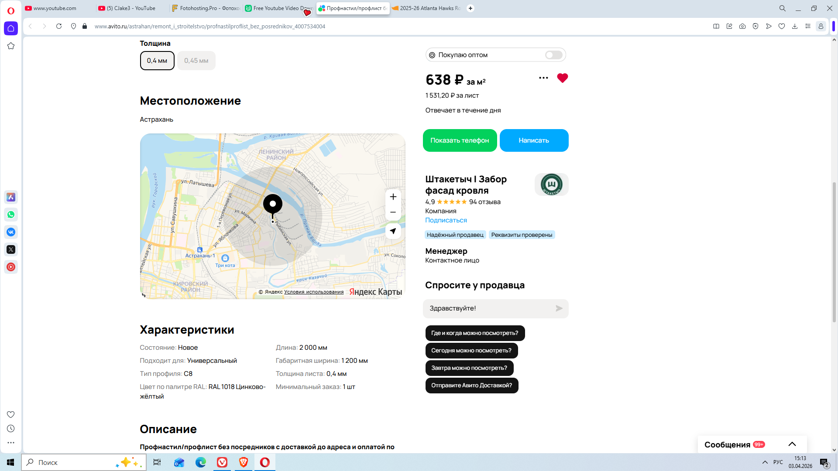Viewport: 838px width, 471px height.
Task: Click the red favorite heart icon
Action: (562, 78)
